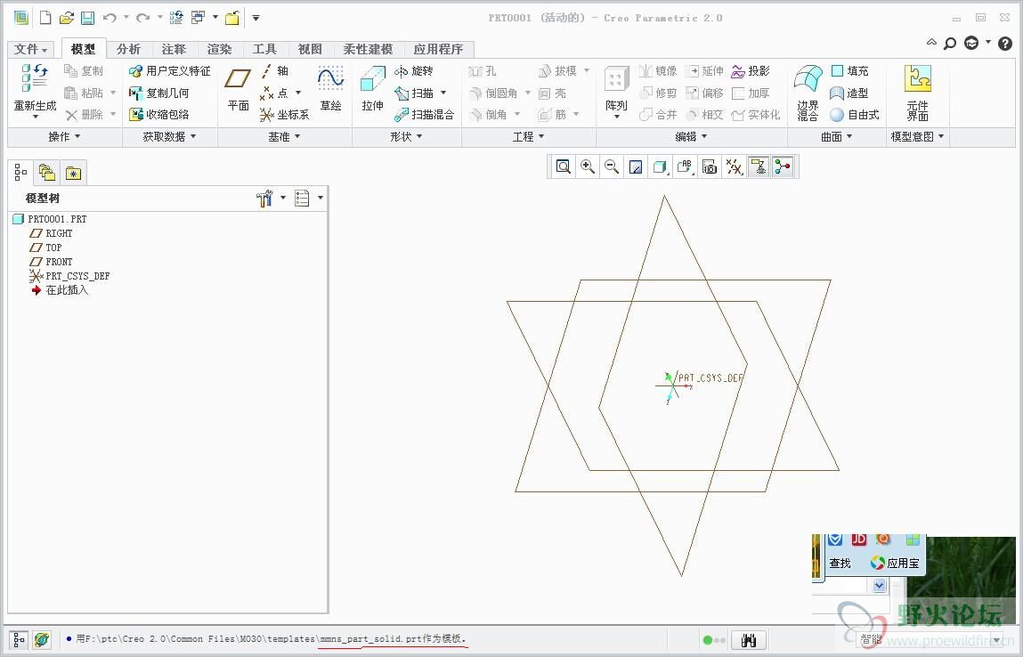Switch to the Analysis (分析) tab
The image size is (1023, 657).
tap(128, 49)
